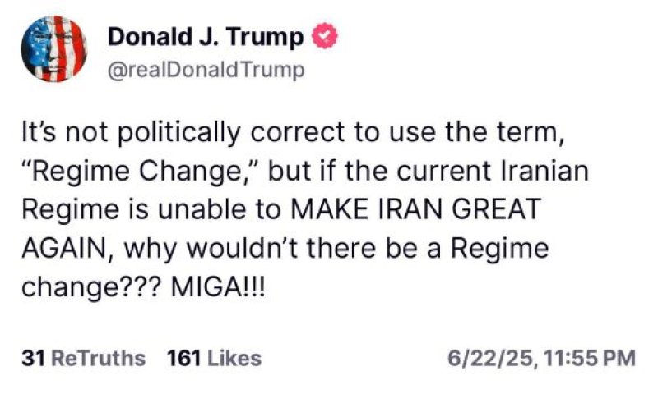Click the word MIGA!!! in the post
This screenshot has height=394, width=658.
tap(218, 287)
